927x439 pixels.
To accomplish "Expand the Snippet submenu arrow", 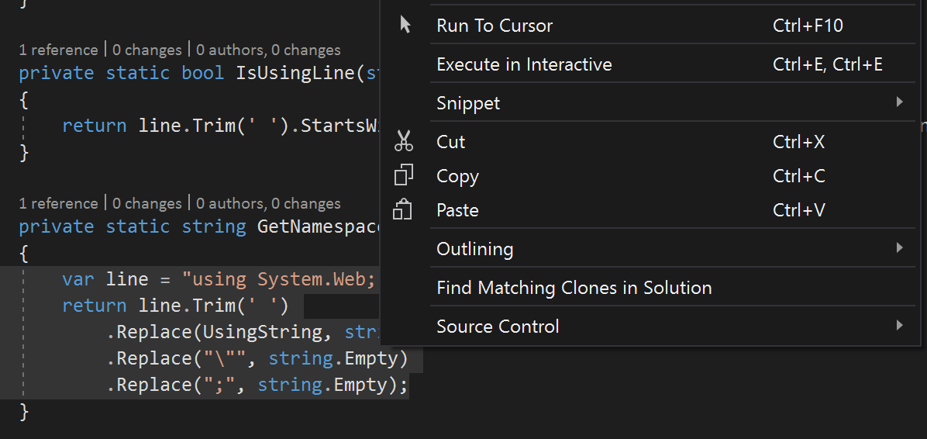I will (899, 102).
